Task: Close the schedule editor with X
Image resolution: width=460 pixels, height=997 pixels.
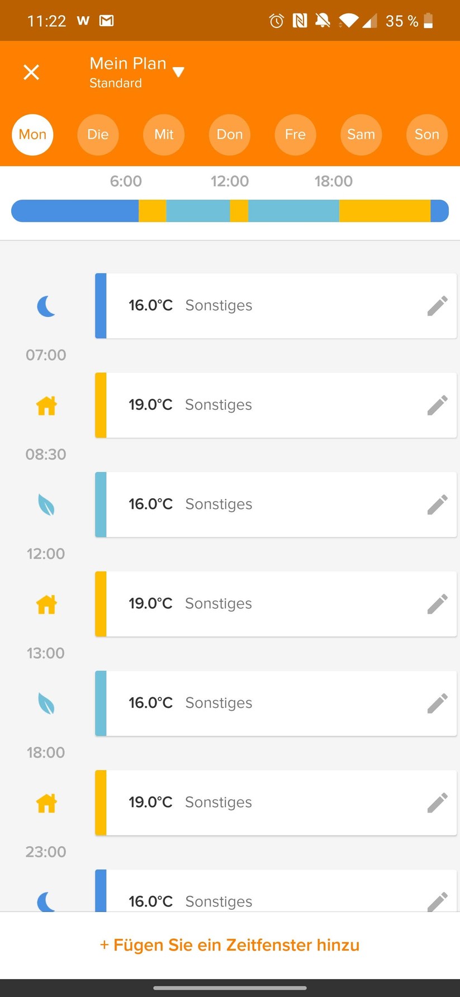Action: click(x=31, y=72)
